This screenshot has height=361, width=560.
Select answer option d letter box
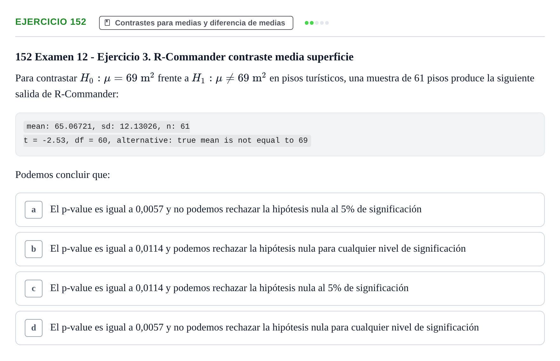coord(34,328)
